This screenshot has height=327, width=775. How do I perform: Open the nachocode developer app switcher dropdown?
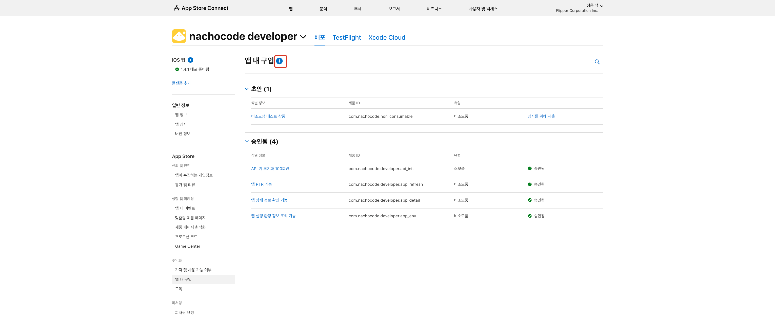[x=303, y=37]
